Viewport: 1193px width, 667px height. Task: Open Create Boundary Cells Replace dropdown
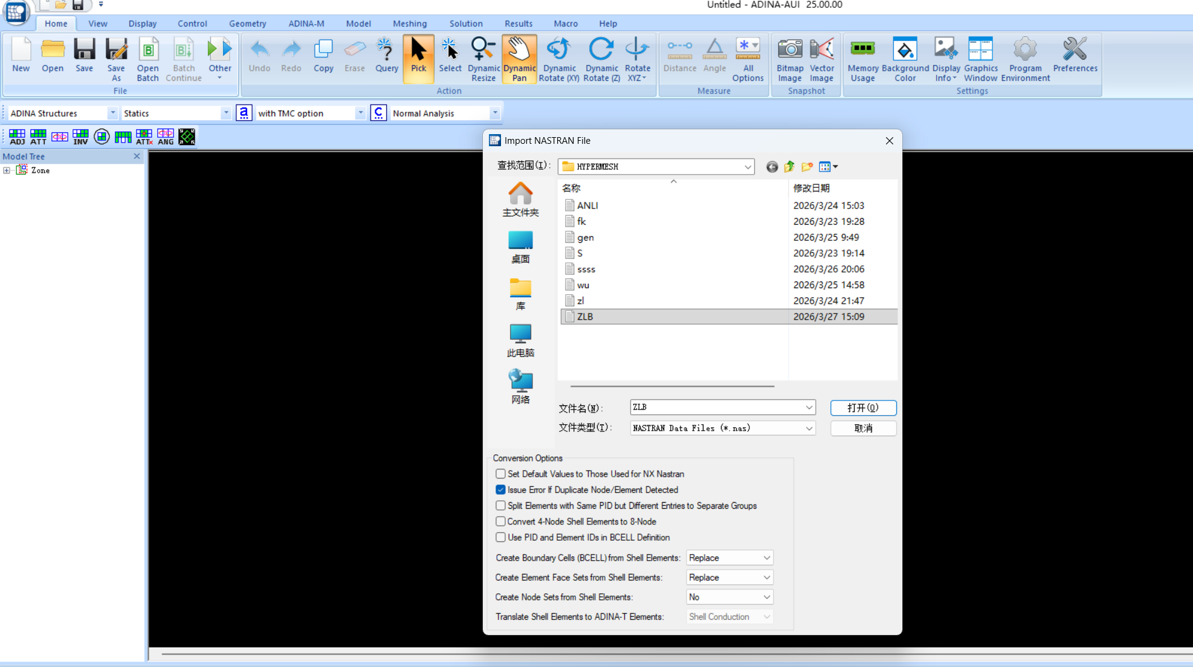(x=729, y=558)
